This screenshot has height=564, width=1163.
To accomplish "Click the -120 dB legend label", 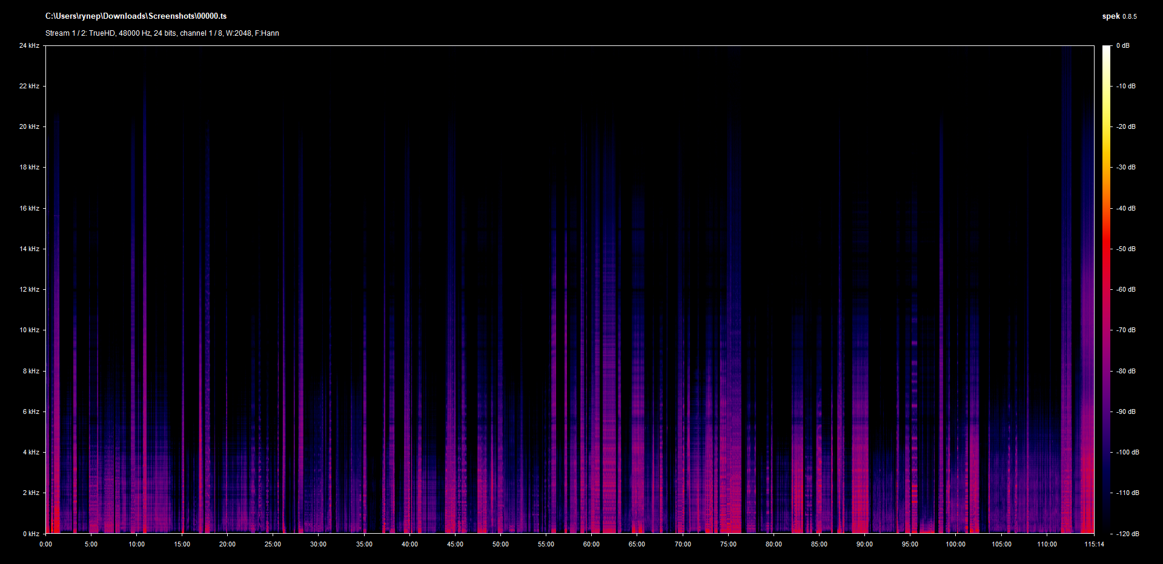I will 1127,534.
